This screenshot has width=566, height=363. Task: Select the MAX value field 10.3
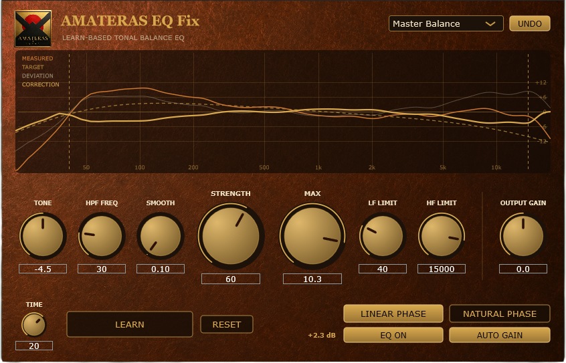pos(312,279)
